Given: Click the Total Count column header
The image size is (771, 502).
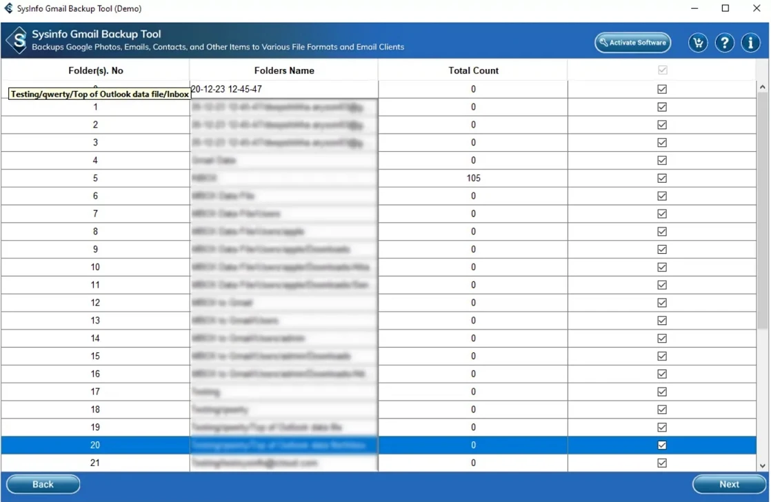Looking at the screenshot, I should tap(473, 70).
